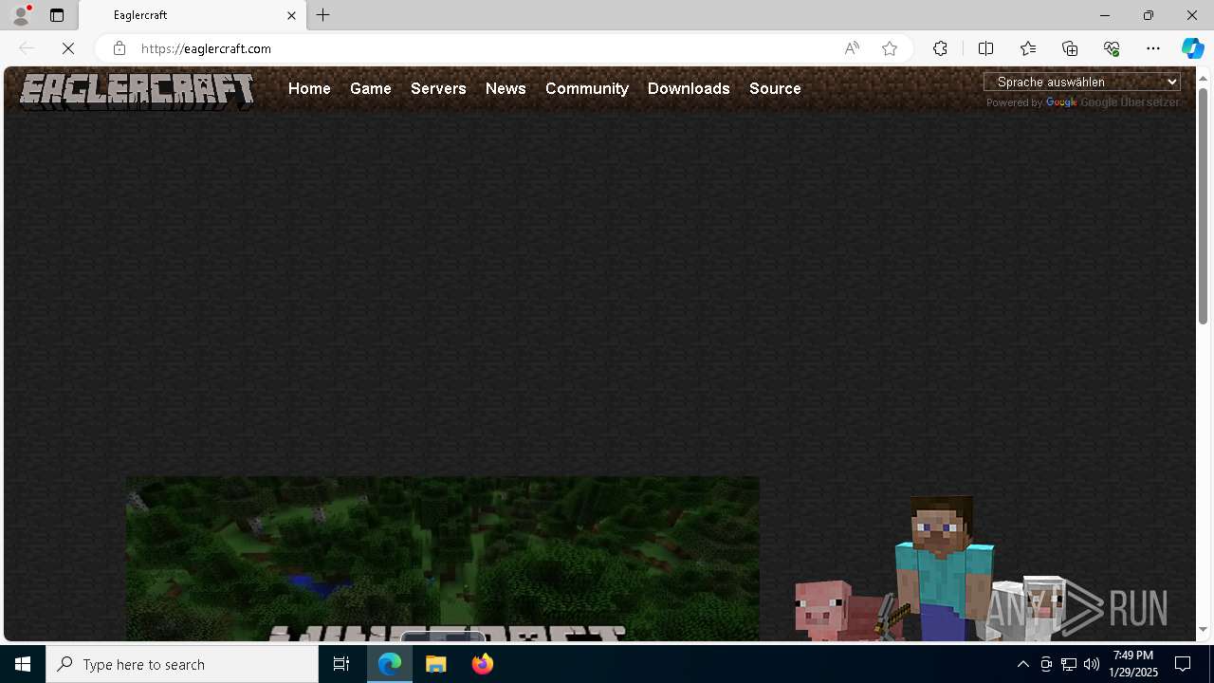The image size is (1214, 683).
Task: Open the Game nav link
Action: [370, 88]
